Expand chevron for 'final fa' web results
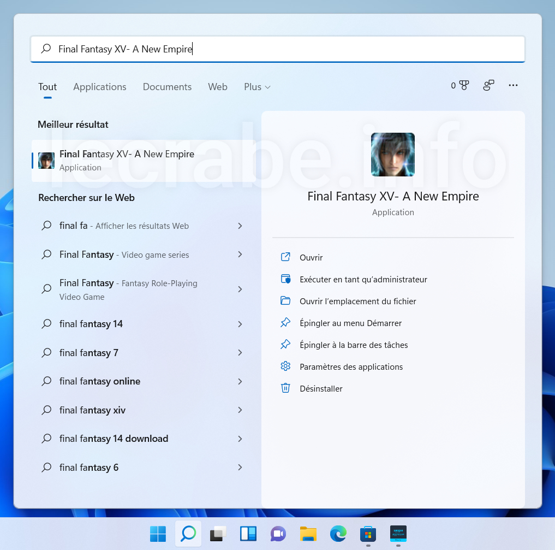Viewport: 555px width, 550px height. pyautogui.click(x=240, y=226)
